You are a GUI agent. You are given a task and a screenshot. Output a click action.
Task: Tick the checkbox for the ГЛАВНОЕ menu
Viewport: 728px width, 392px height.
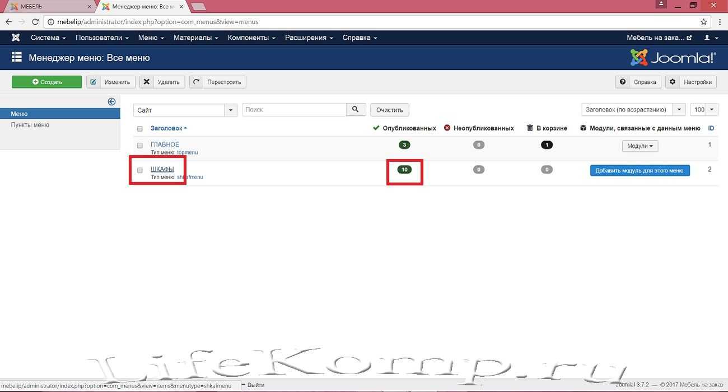click(140, 146)
